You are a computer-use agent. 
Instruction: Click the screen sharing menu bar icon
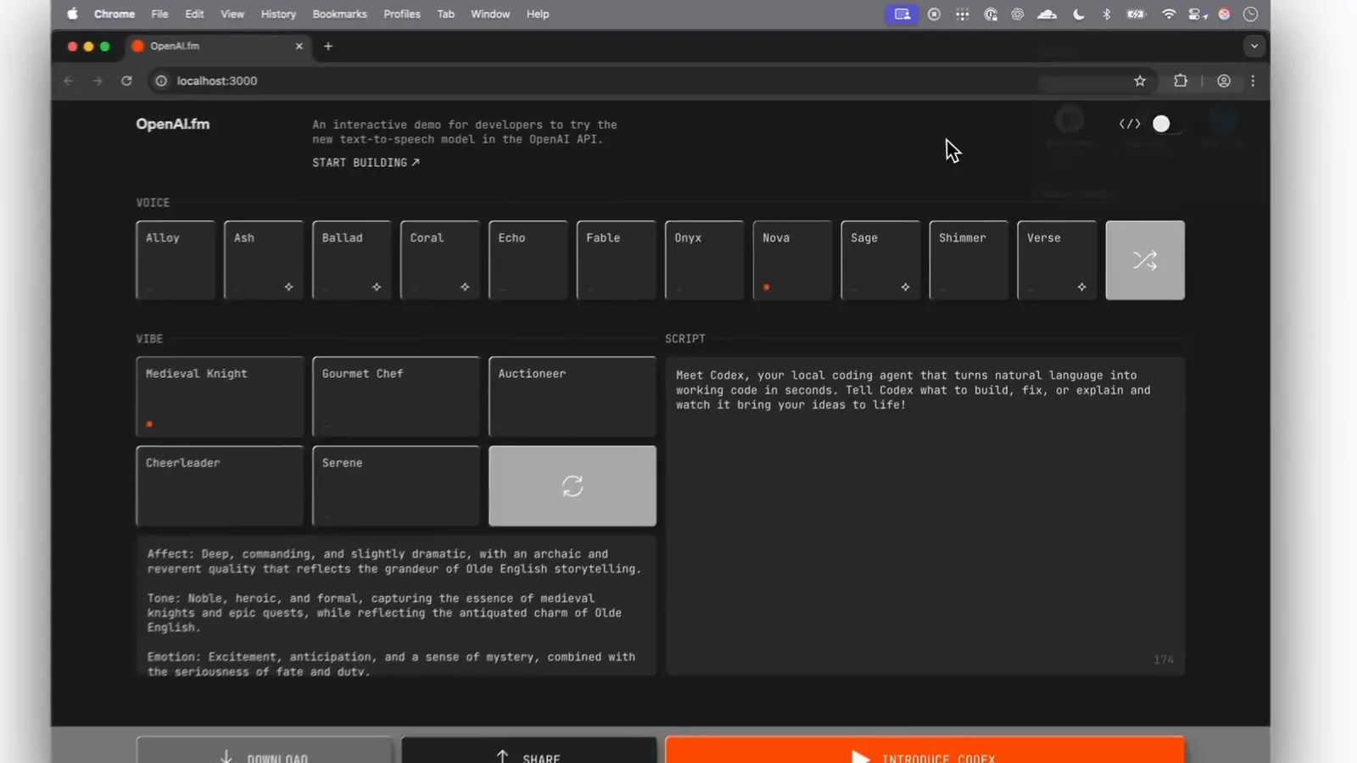(x=902, y=14)
